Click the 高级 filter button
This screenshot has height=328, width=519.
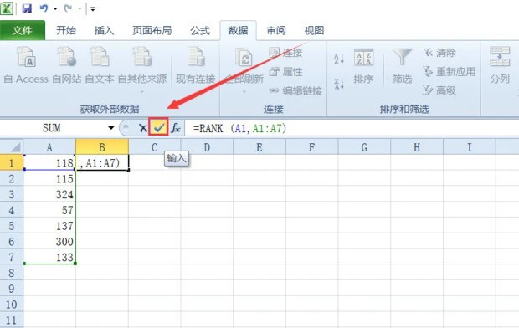click(x=439, y=90)
